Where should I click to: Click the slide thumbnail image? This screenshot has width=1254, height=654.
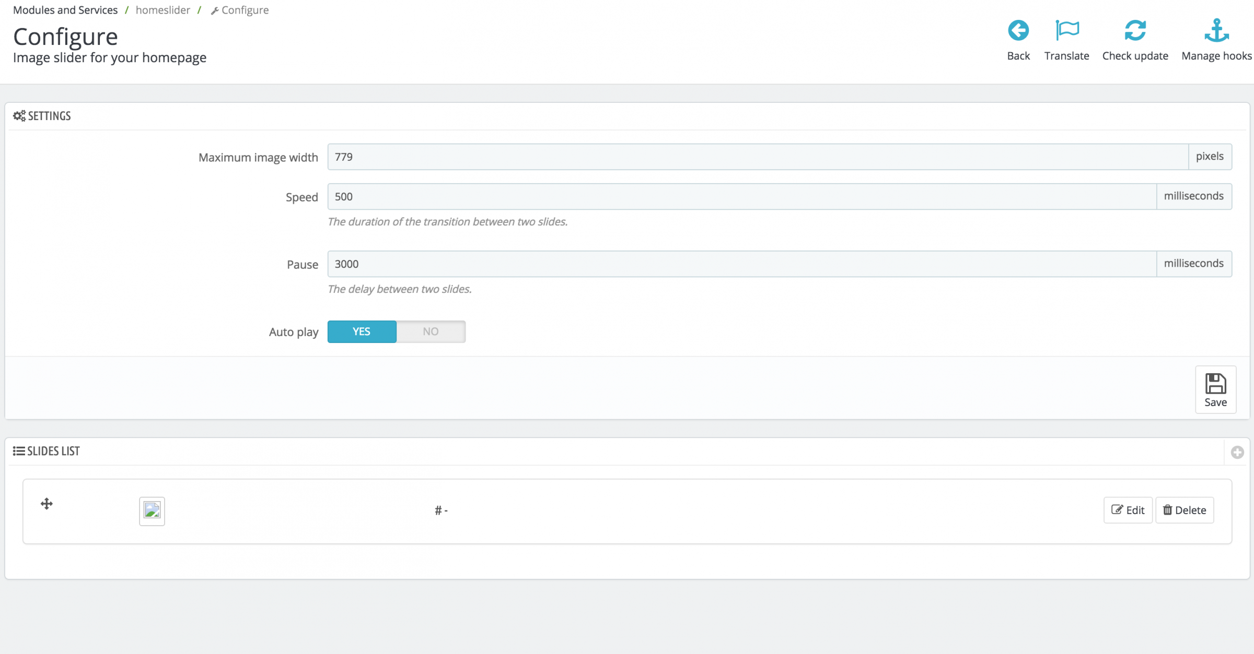[152, 510]
